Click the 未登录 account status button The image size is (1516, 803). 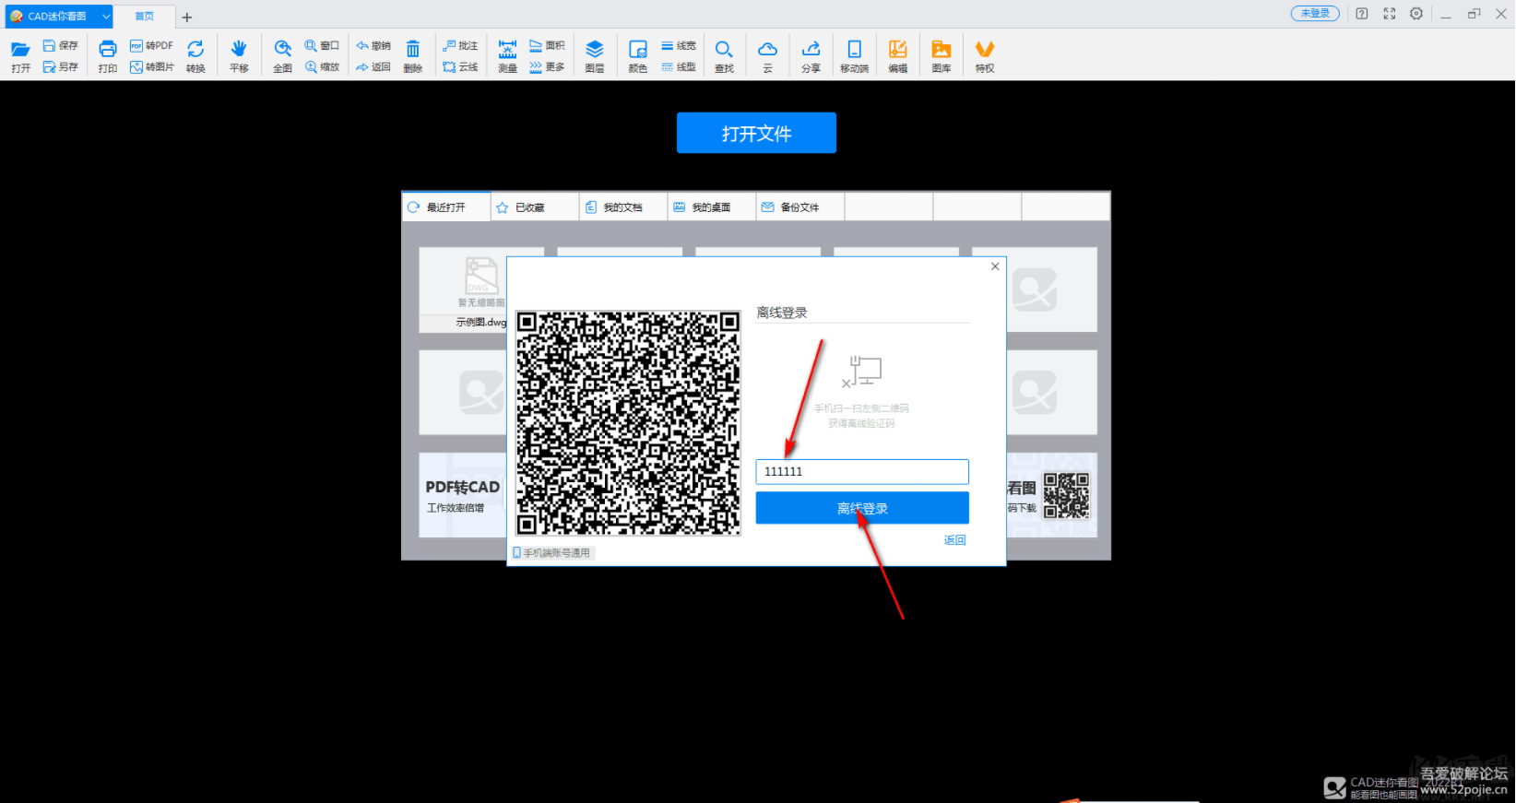(1315, 14)
